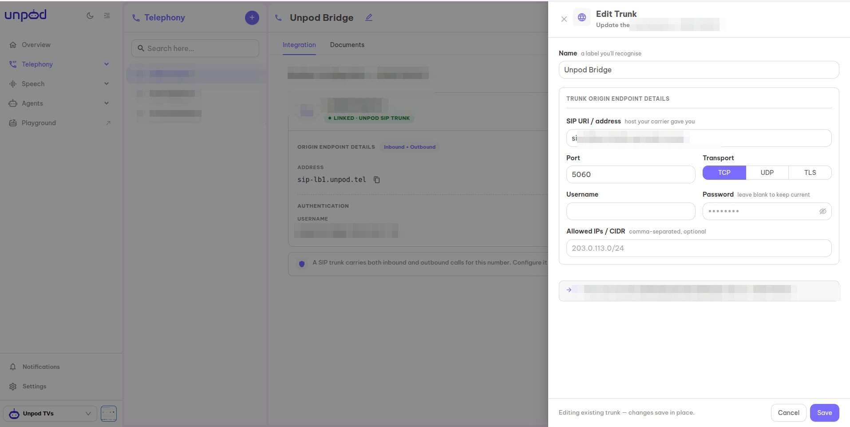The height and width of the screenshot is (427, 850).
Task: Click the arrow icon in blurred banner
Action: [569, 290]
